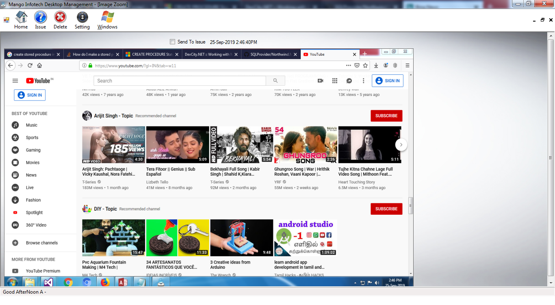Viewport: 555px width, 305px height.
Task: Click the main window vertical scrollbar
Action: tap(551, 159)
